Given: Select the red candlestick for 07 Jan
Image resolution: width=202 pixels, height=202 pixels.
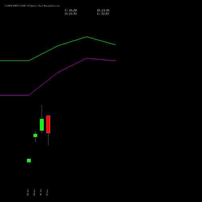Looking at the screenshot, I should [x=48, y=124].
